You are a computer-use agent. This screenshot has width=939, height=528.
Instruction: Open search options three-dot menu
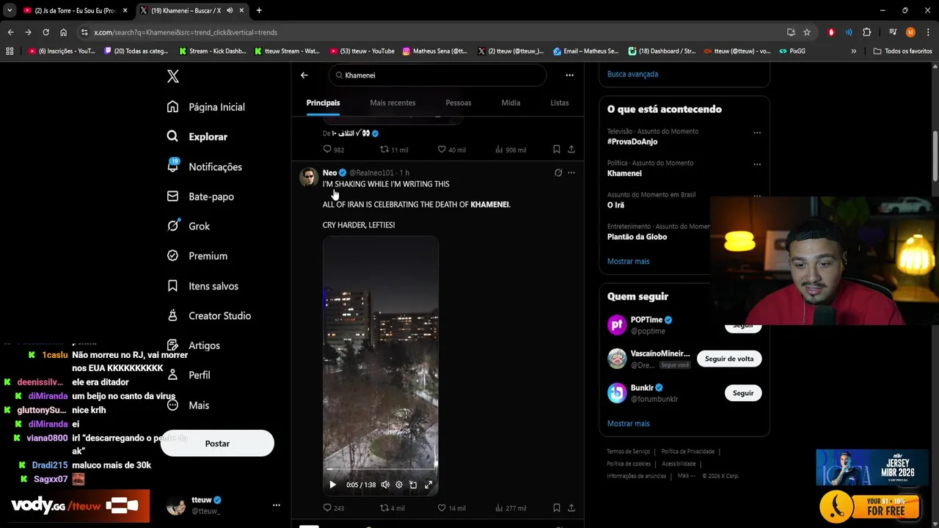coord(569,75)
